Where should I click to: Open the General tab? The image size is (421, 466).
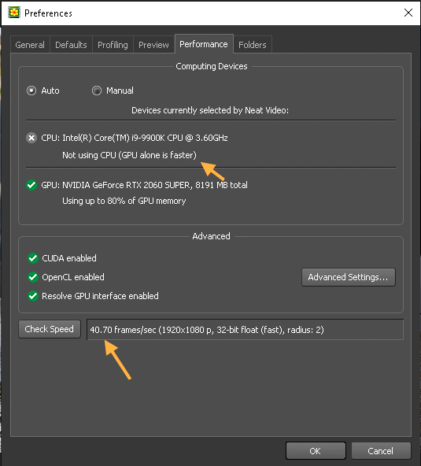[x=30, y=45]
